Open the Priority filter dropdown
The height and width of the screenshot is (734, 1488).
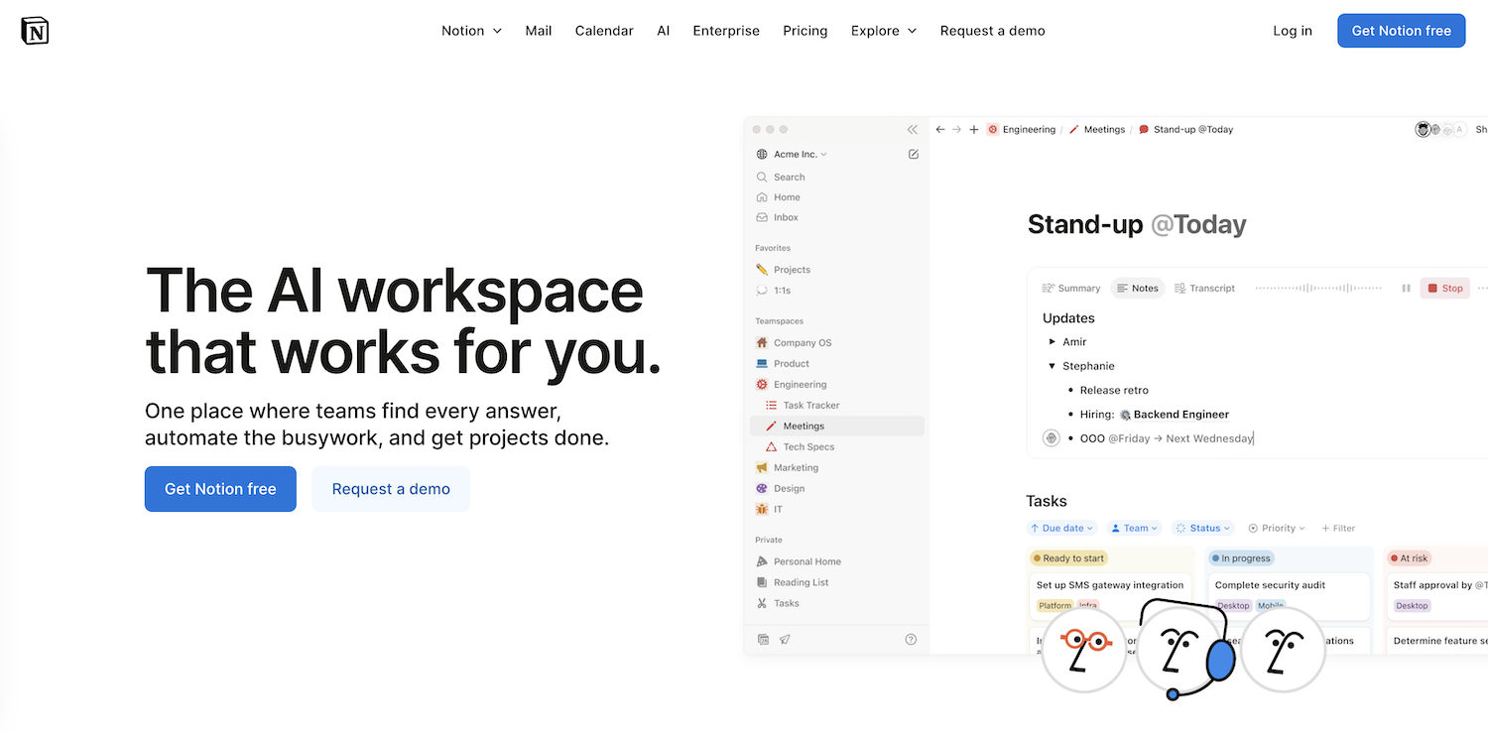click(1277, 529)
